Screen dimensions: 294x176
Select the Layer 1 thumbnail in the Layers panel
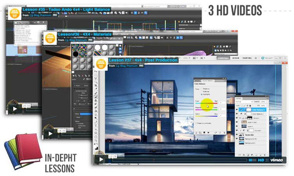click(244, 126)
